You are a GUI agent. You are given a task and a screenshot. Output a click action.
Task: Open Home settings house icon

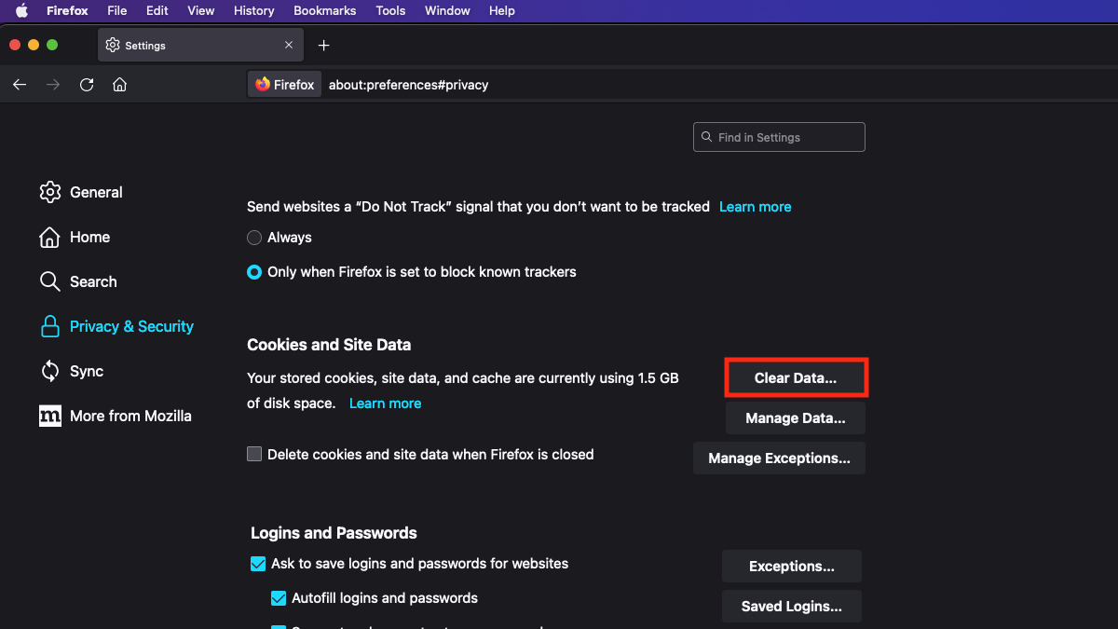49,237
